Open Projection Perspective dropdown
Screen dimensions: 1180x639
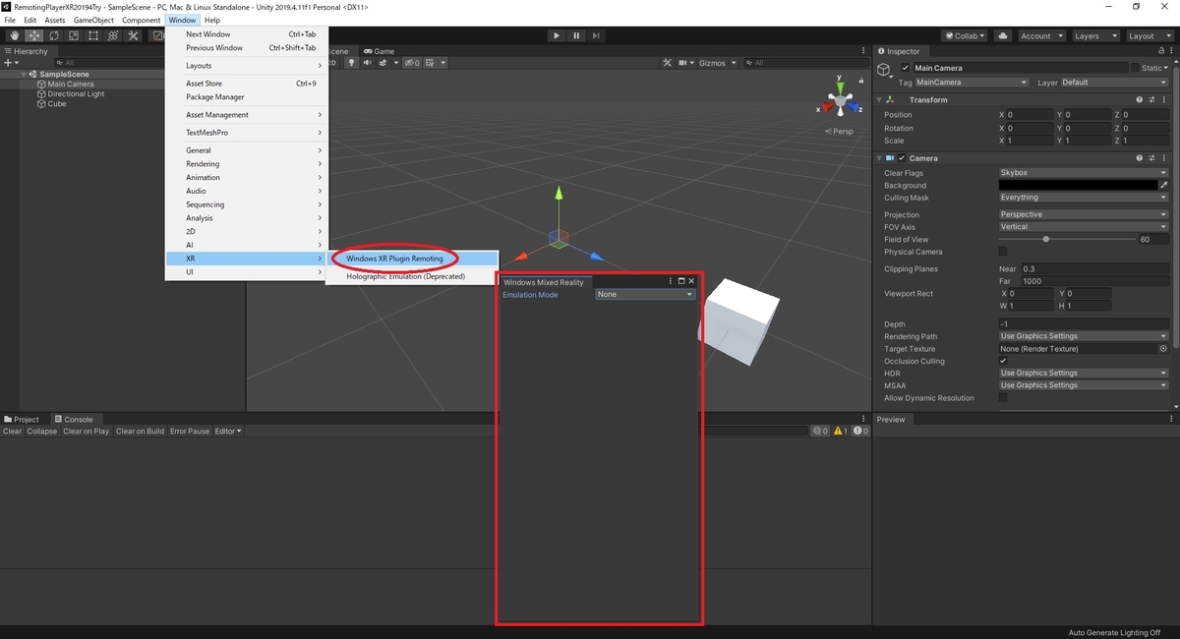tap(1084, 214)
